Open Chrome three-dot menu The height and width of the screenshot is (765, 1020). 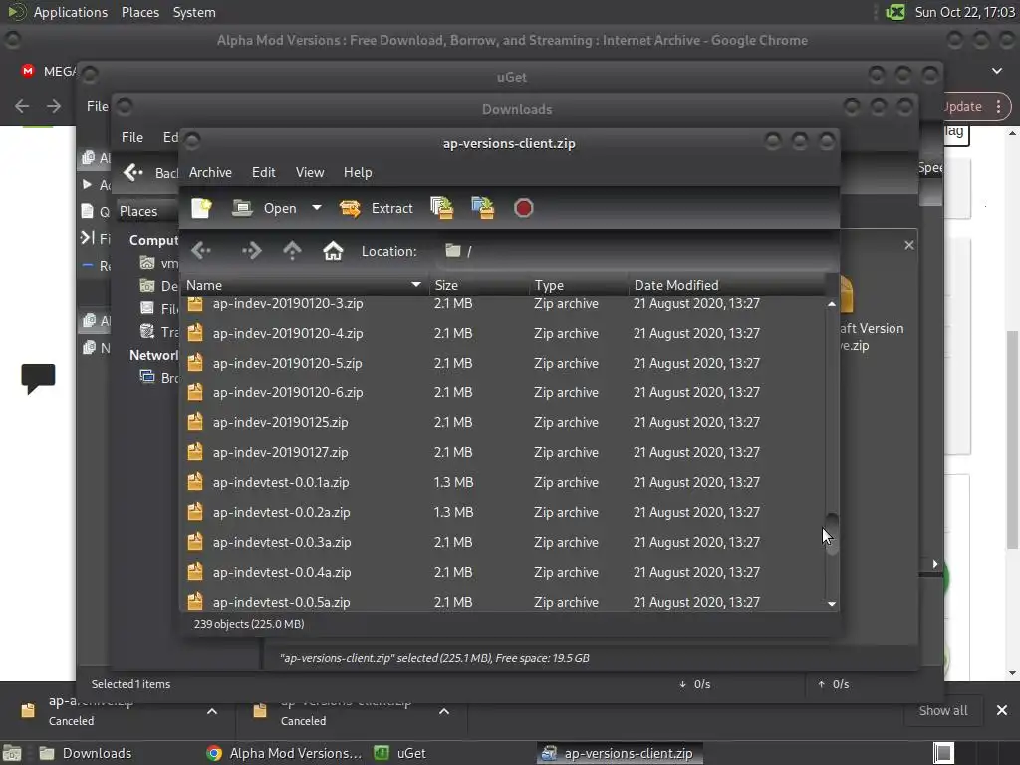coord(998,106)
